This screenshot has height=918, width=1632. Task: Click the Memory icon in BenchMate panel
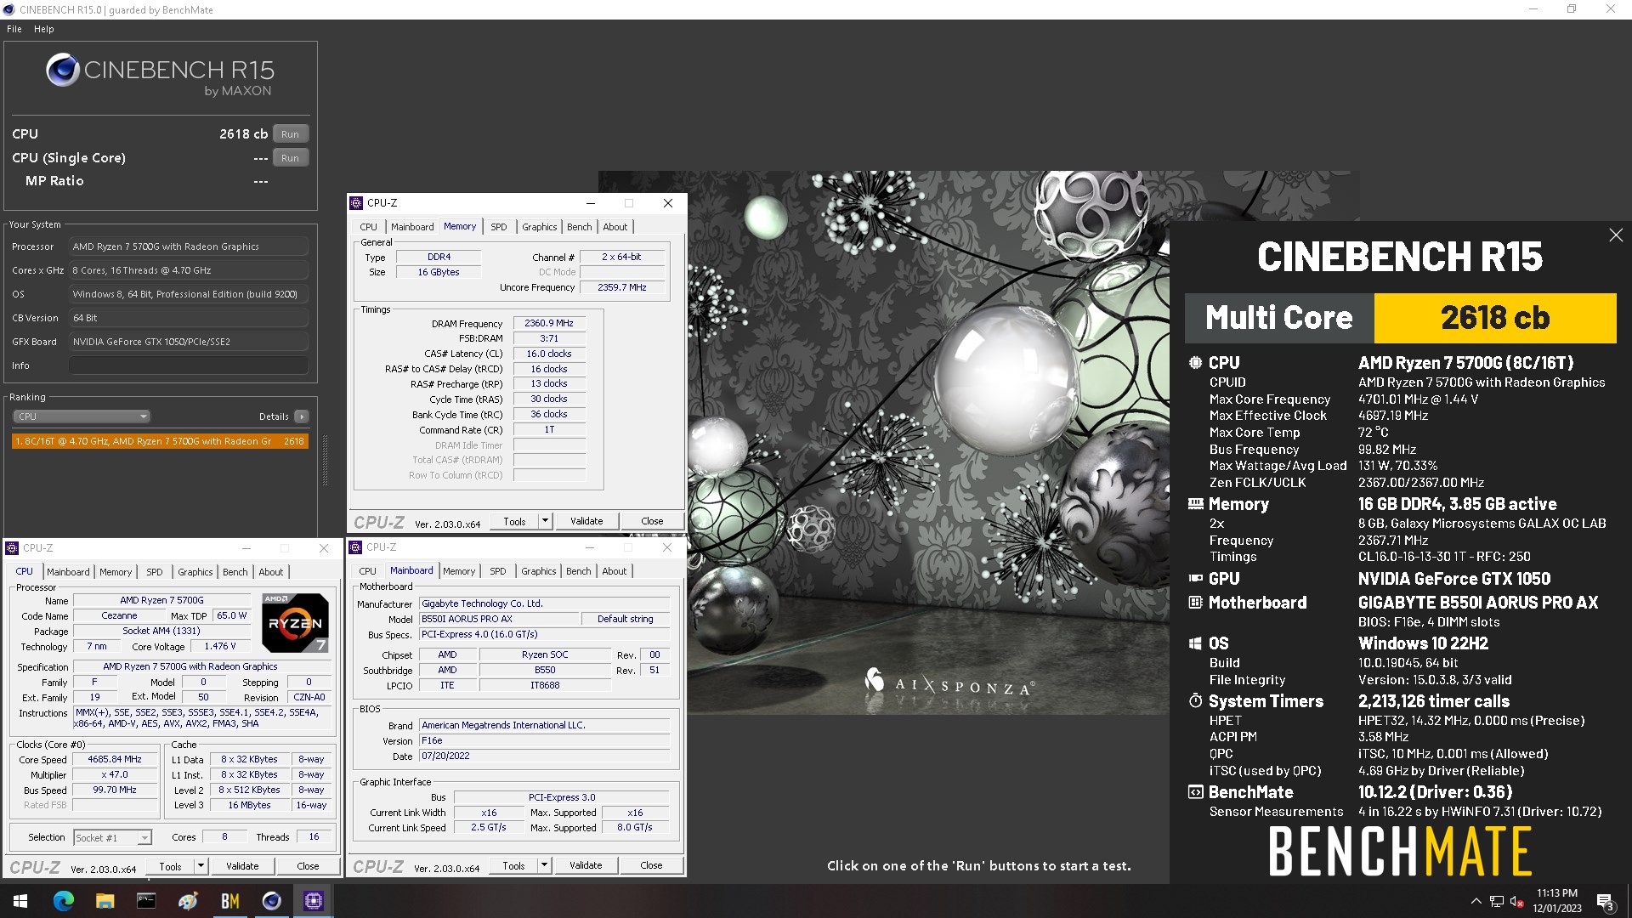click(1195, 504)
